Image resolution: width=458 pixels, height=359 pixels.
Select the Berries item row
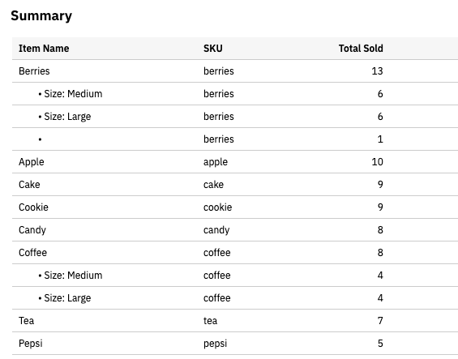(235, 71)
